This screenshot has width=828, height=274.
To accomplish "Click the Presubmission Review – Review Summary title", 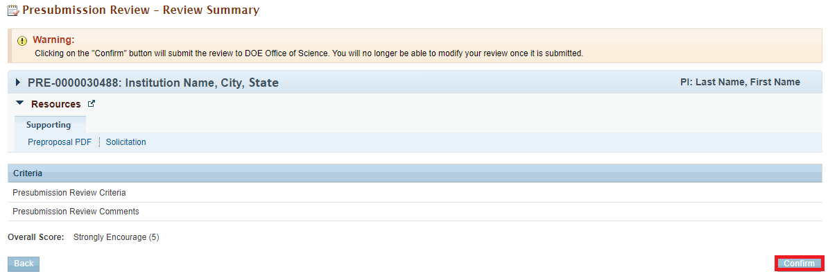I will tap(141, 10).
